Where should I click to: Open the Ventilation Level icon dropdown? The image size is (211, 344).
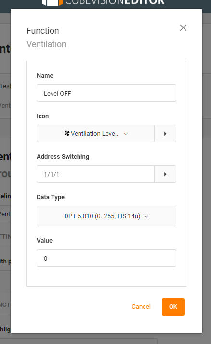click(95, 134)
